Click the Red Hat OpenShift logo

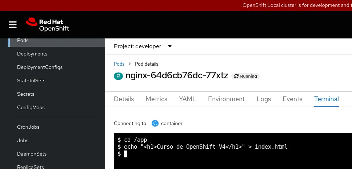(x=47, y=25)
